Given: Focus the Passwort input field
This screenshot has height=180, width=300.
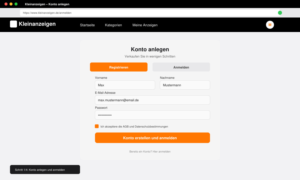Looking at the screenshot, I should (152, 115).
